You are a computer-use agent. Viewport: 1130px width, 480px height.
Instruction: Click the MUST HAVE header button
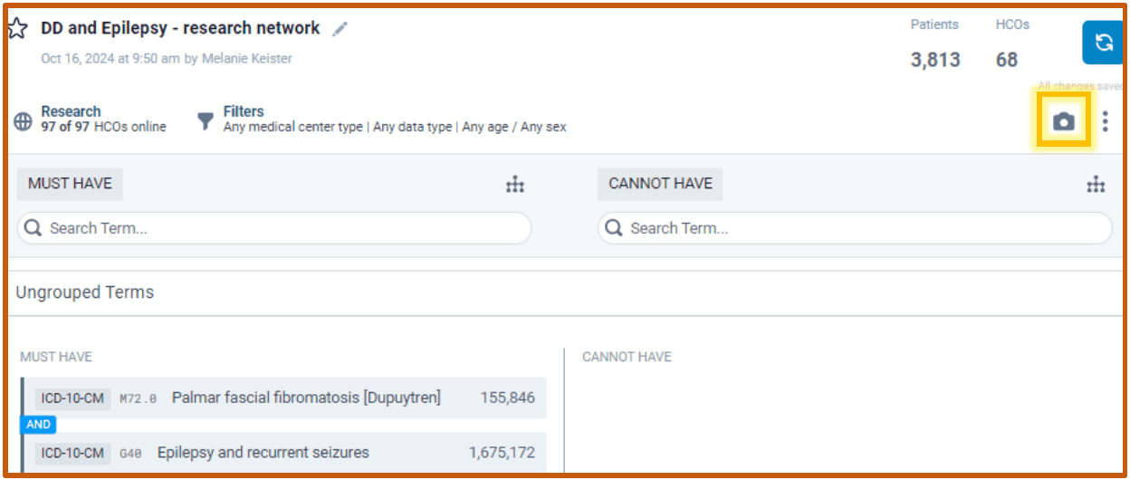tap(70, 184)
